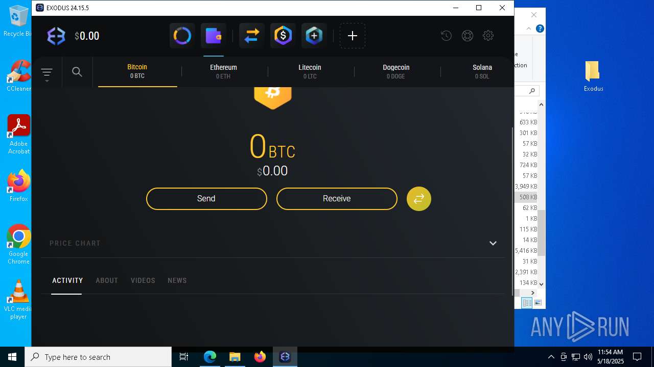Select the Dogecoin asset tab
This screenshot has height=367, width=654.
(x=396, y=71)
